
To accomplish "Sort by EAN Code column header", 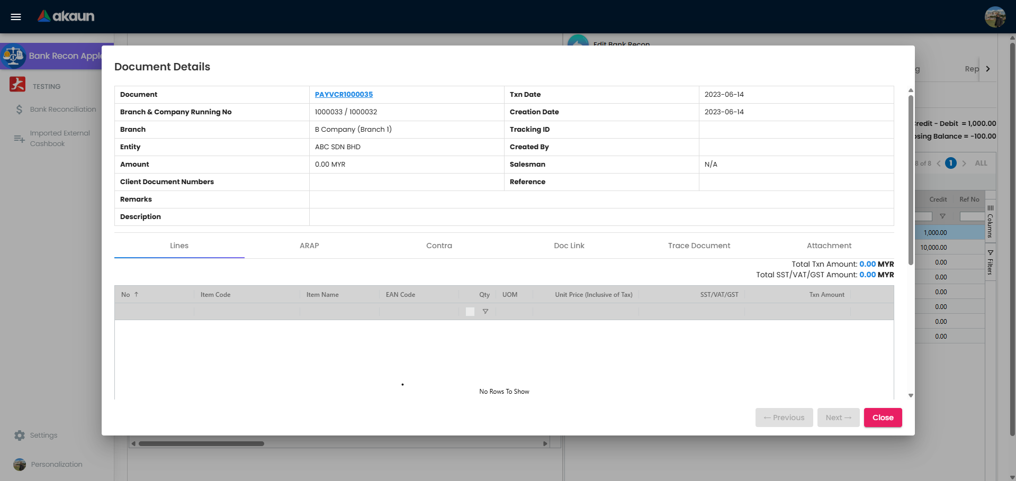I will [400, 295].
